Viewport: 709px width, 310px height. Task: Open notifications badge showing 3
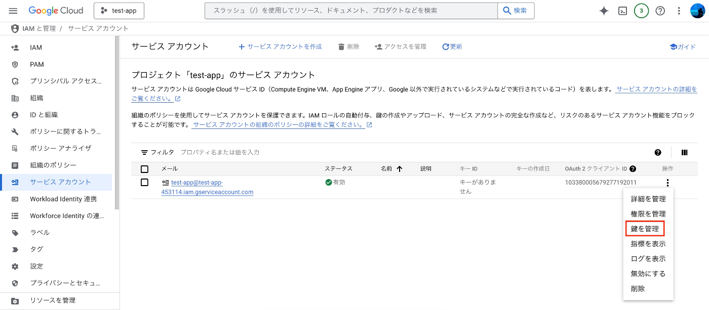click(x=642, y=11)
